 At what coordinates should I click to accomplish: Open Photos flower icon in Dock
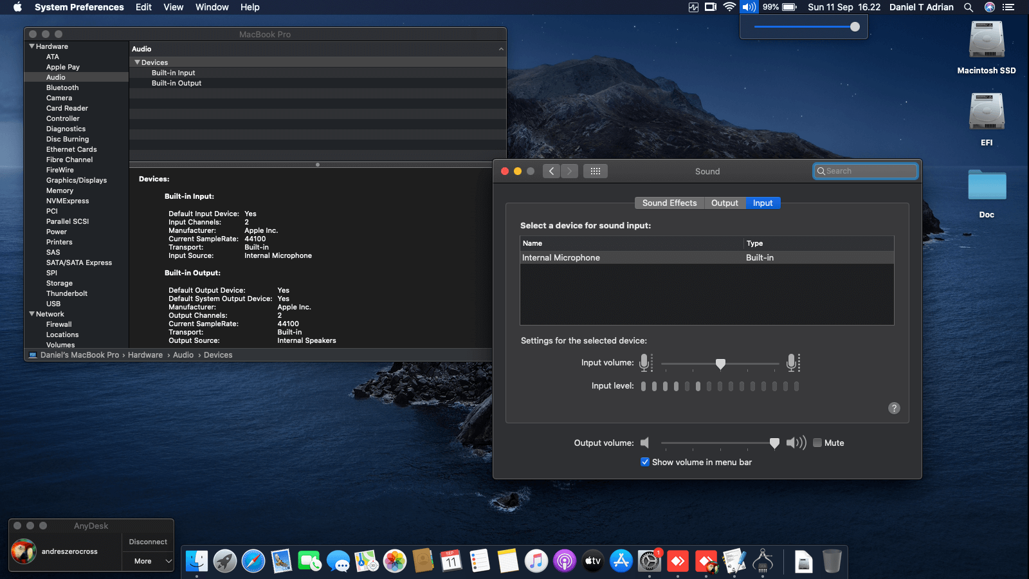tap(395, 561)
